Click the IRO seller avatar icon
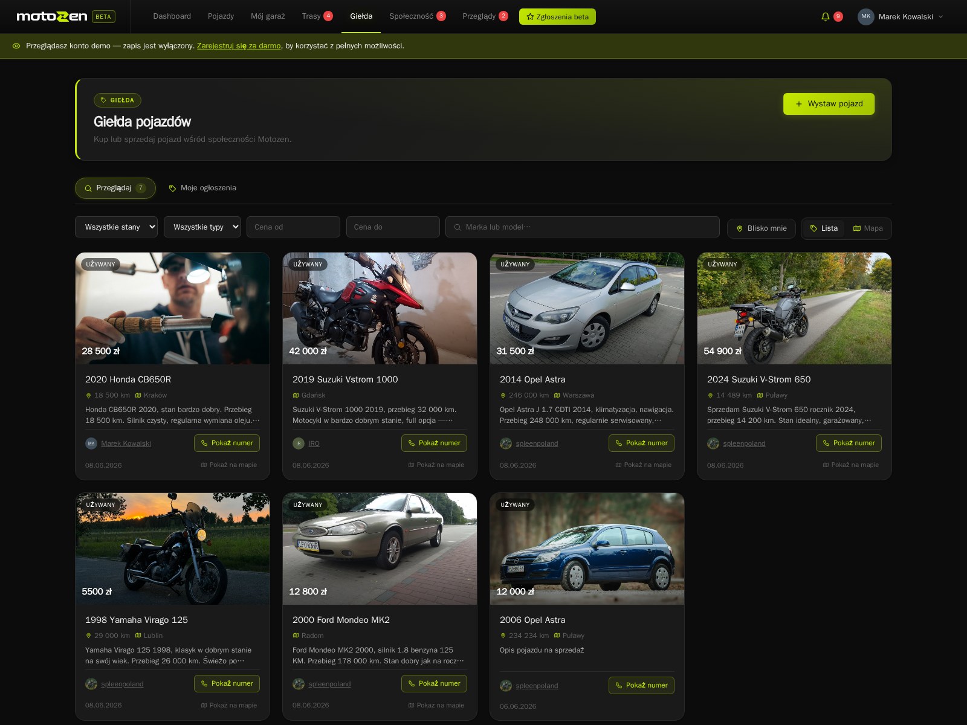The height and width of the screenshot is (725, 967). [299, 443]
